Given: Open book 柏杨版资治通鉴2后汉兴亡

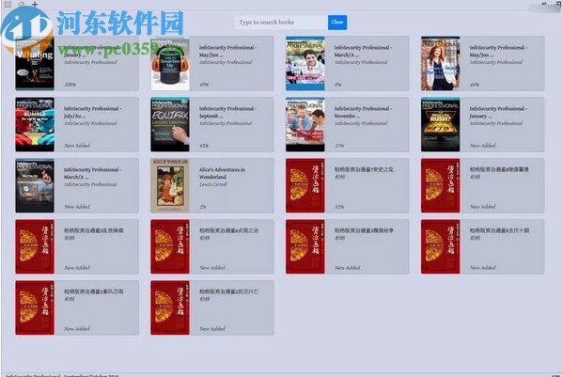Looking at the screenshot, I should 212,307.
